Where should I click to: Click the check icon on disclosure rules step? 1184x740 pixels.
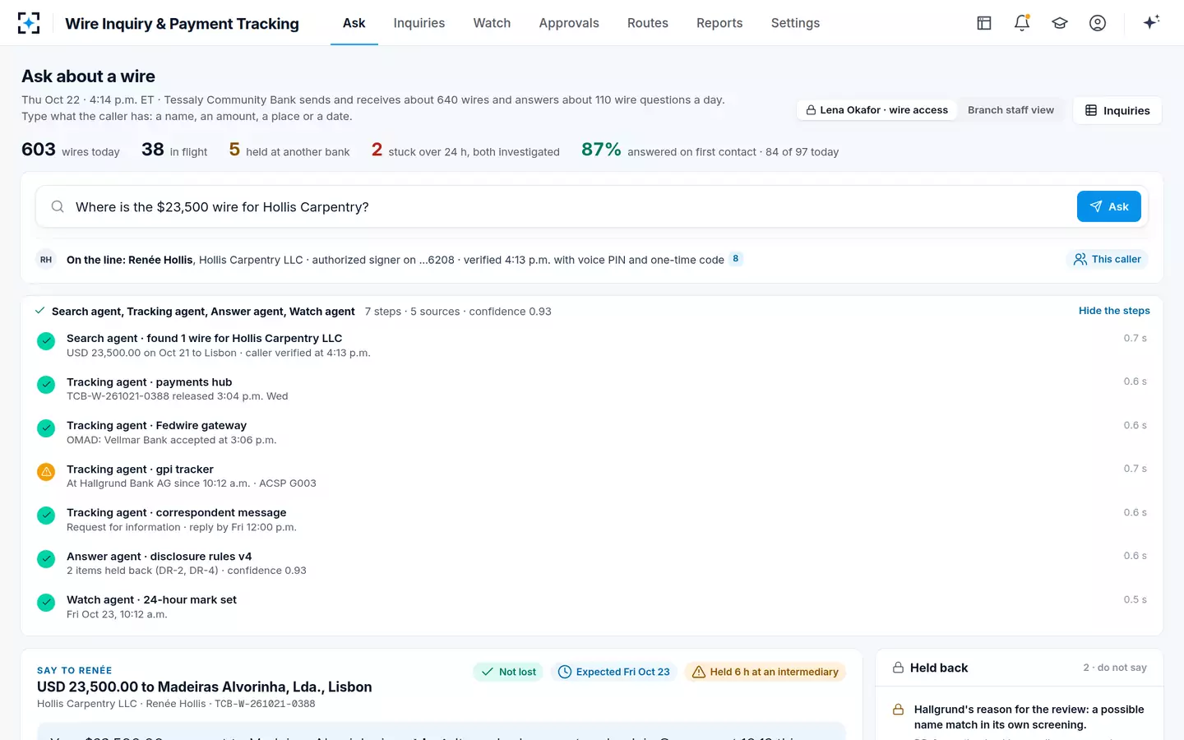pos(46,559)
